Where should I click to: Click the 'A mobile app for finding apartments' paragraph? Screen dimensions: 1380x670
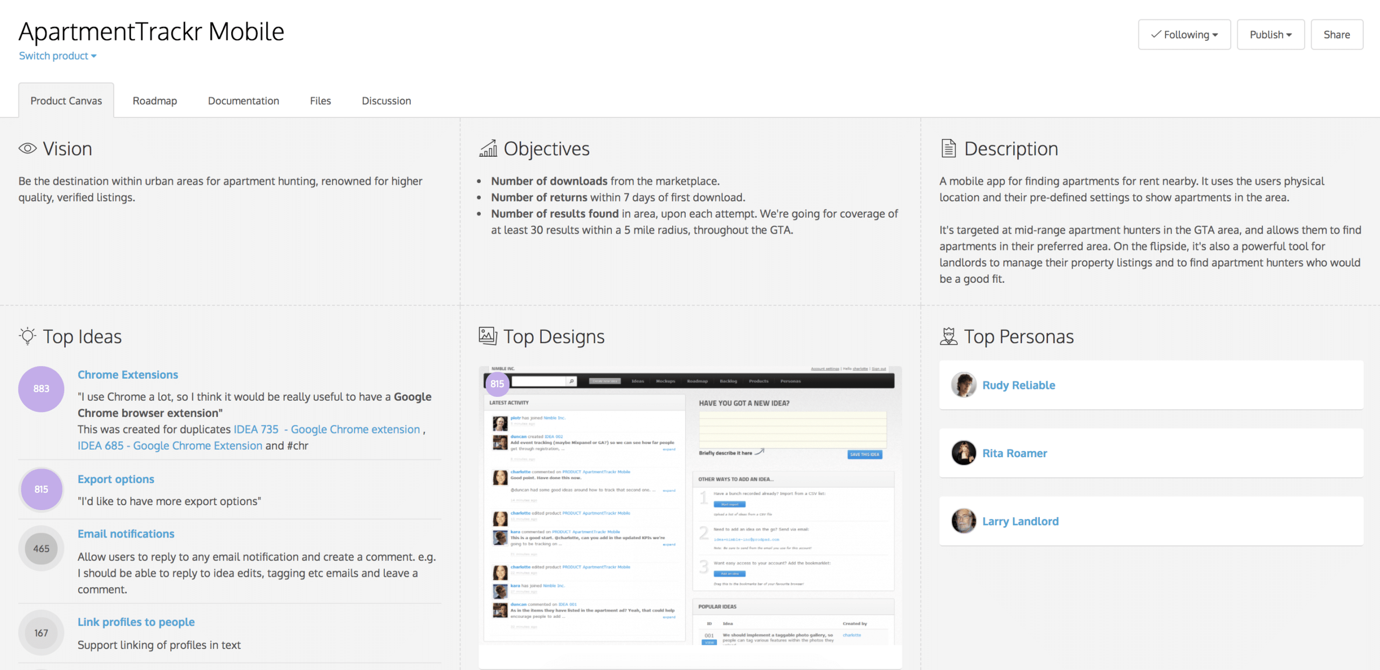[x=1131, y=189]
